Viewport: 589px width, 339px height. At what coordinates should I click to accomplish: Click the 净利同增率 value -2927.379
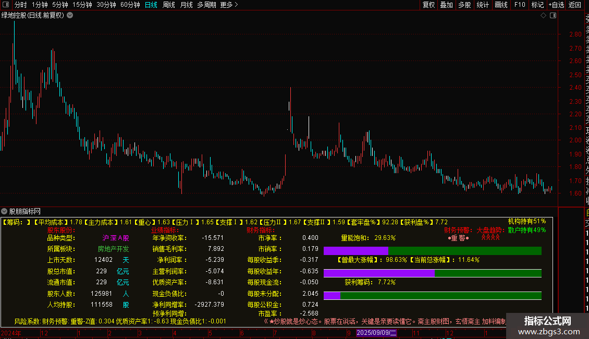click(x=209, y=305)
